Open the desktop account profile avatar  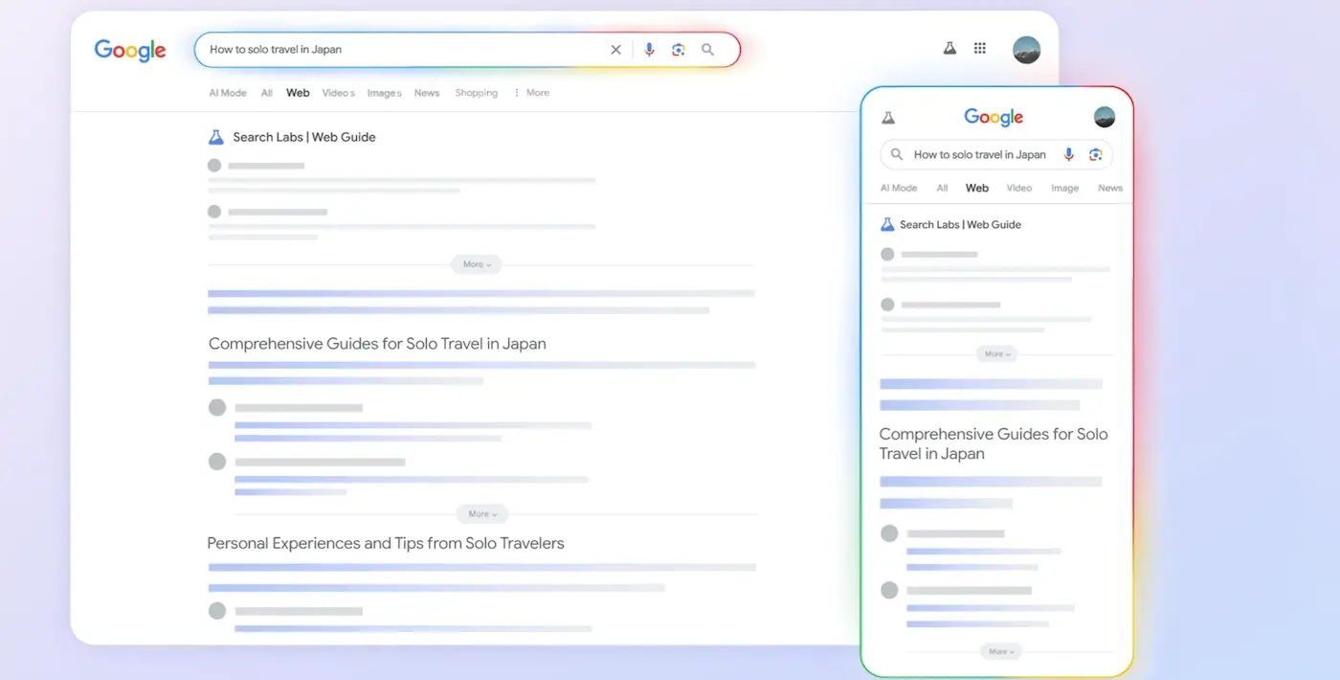1026,50
